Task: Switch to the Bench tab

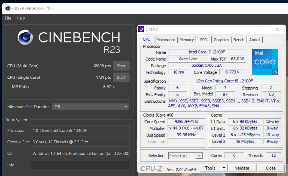Action: pyautogui.click(x=239, y=40)
